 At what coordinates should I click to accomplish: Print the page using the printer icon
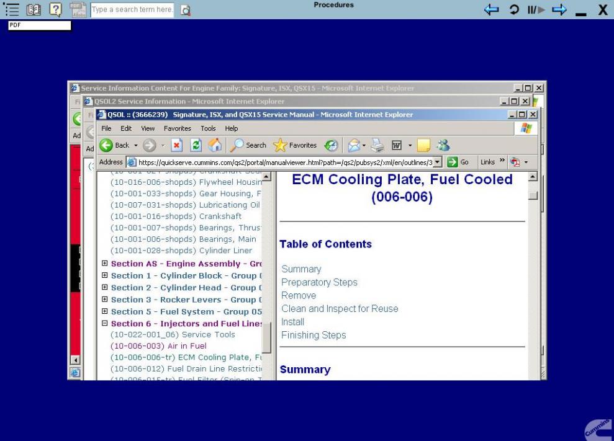376,145
